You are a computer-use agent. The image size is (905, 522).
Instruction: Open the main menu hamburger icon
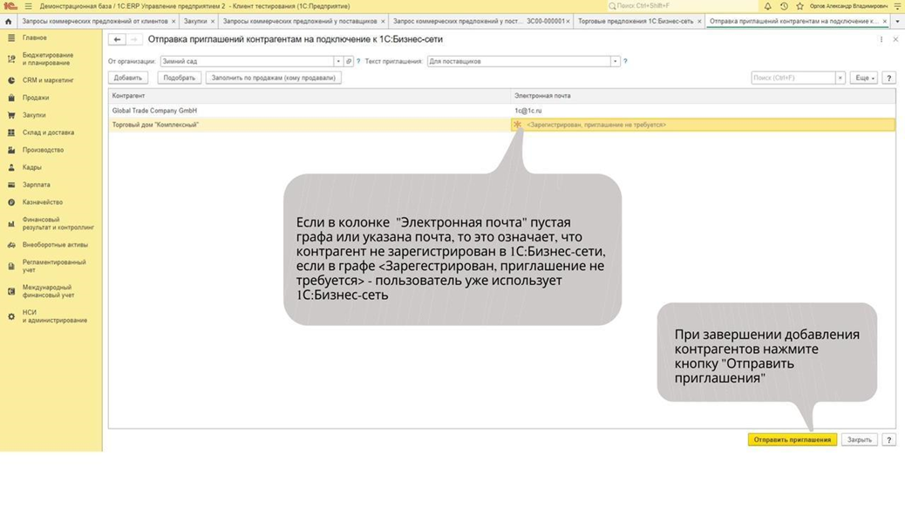[28, 6]
